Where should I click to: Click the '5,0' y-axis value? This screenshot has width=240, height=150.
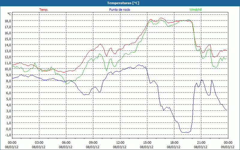click(x=8, y=99)
